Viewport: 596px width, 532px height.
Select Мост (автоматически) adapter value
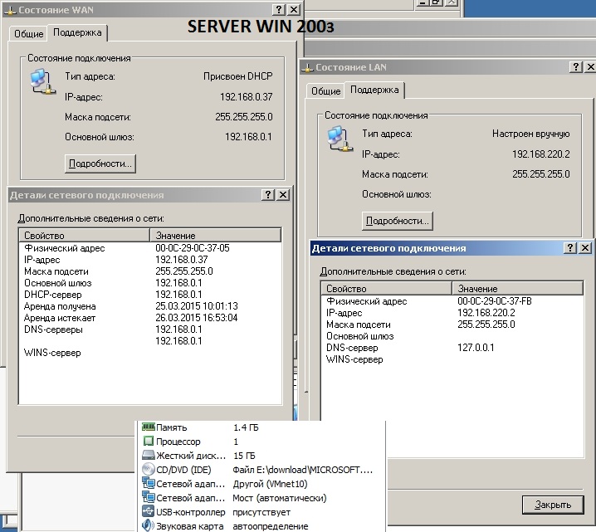click(280, 498)
